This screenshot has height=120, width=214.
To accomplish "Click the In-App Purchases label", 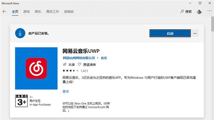I will [40, 105].
